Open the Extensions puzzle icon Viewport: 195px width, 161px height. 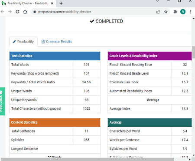coord(175,12)
